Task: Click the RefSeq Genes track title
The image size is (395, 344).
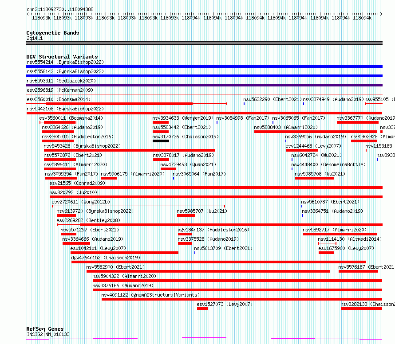Action: pos(45,329)
